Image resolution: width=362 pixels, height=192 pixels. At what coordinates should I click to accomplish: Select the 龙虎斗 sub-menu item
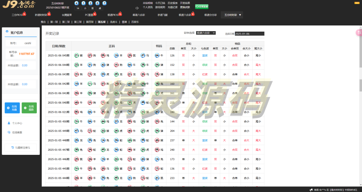click(x=113, y=22)
